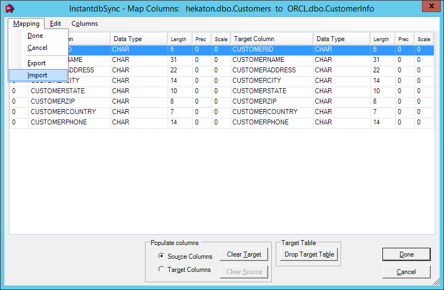Click the Cancel button at bottom right
Viewport: 444px width, 290px height.
[x=407, y=272]
